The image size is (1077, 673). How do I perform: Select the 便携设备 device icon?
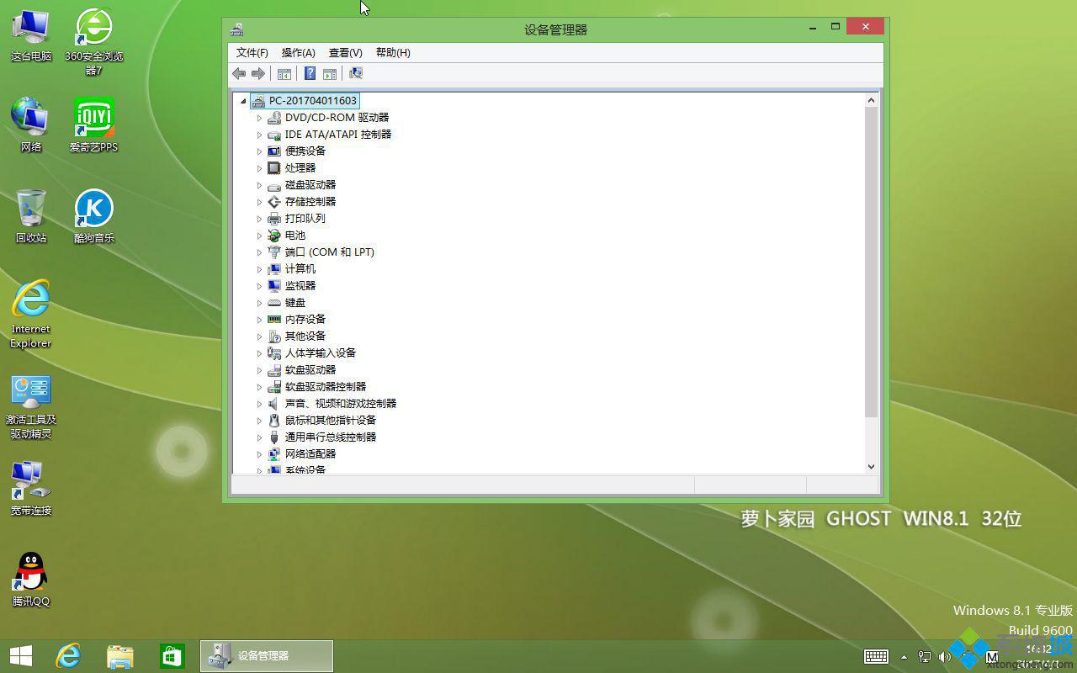(274, 151)
